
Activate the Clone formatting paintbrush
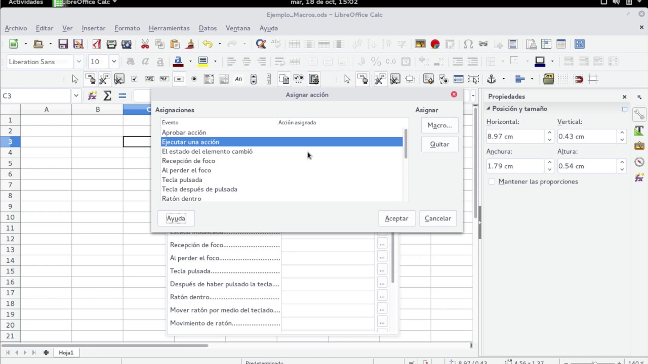coord(190,44)
